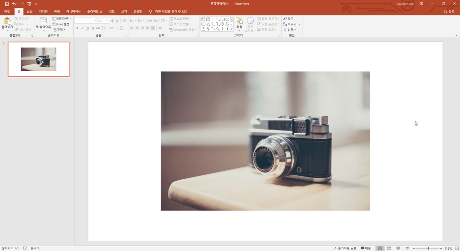This screenshot has height=251, width=460.
Task: Switch to normal view in status bar
Action: click(380, 248)
